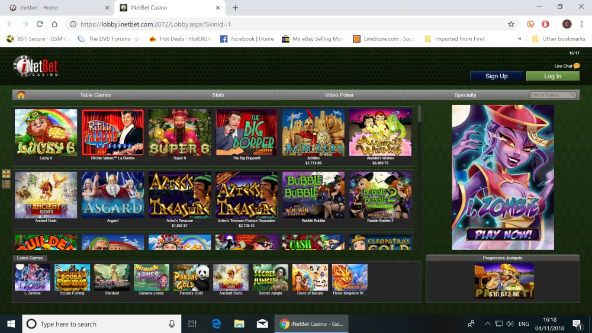The image size is (592, 333).
Task: Click the orange extension icon in toolbar
Action: coord(530,24)
